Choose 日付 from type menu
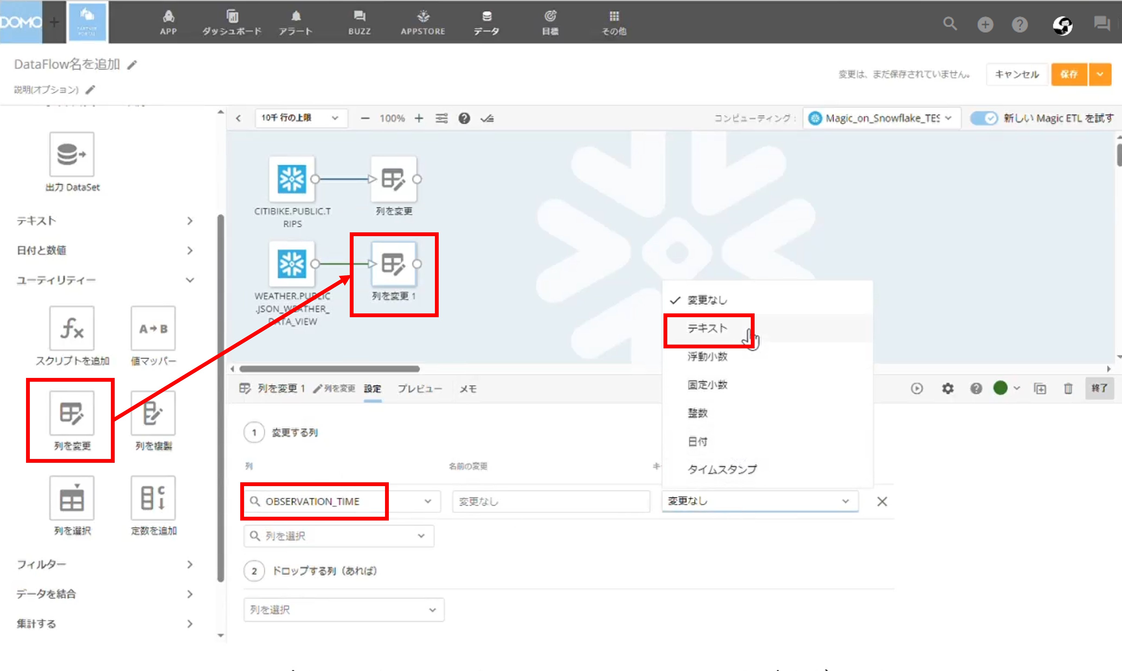Viewport: 1122px width, 671px height. (x=767, y=441)
